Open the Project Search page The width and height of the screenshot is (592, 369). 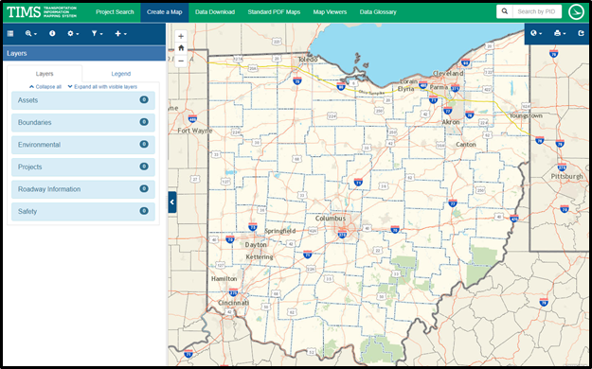tap(115, 12)
